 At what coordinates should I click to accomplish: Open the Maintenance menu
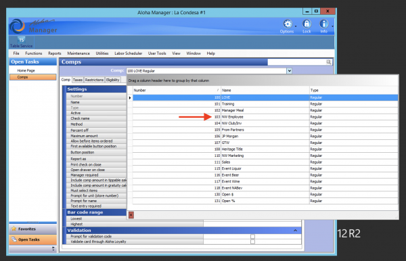click(78, 53)
